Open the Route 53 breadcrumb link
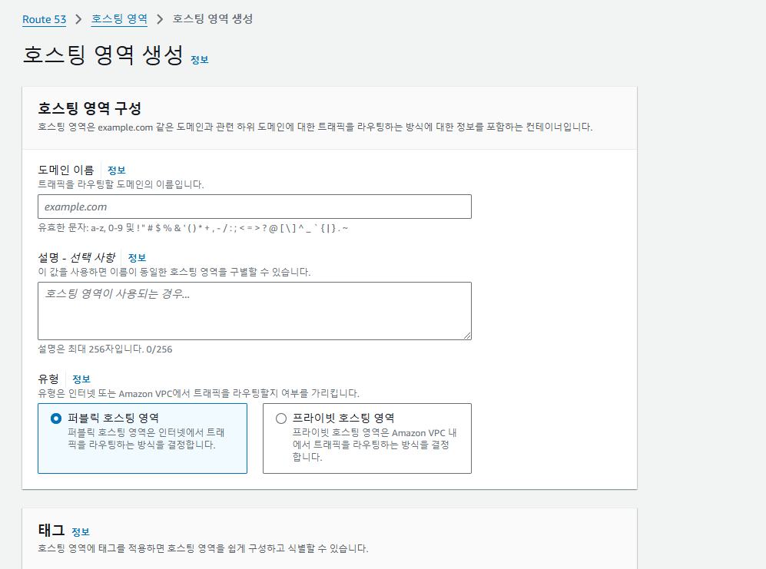 click(44, 19)
